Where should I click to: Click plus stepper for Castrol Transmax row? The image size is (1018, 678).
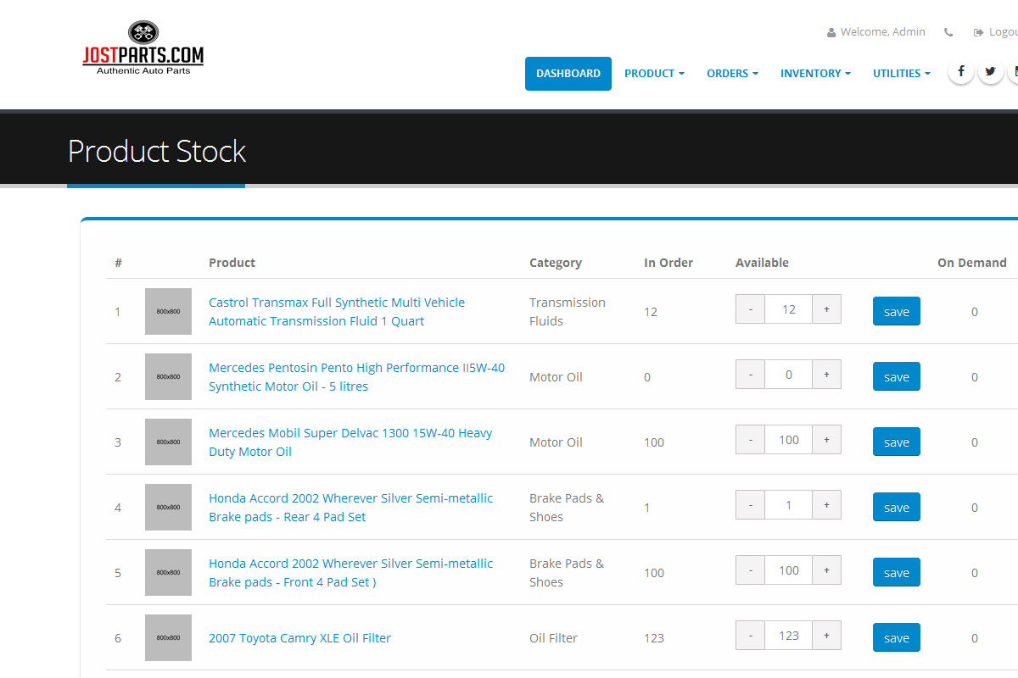(x=826, y=309)
